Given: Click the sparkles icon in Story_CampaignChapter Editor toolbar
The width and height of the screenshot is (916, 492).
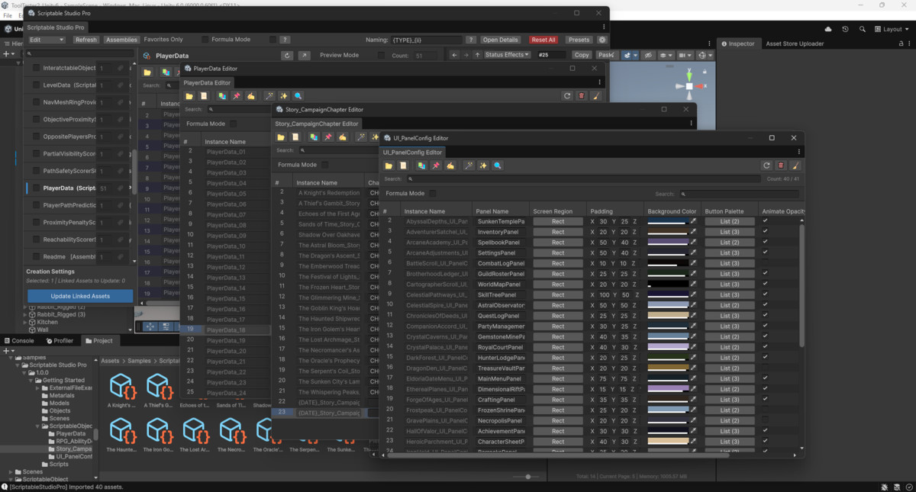Looking at the screenshot, I should point(374,137).
